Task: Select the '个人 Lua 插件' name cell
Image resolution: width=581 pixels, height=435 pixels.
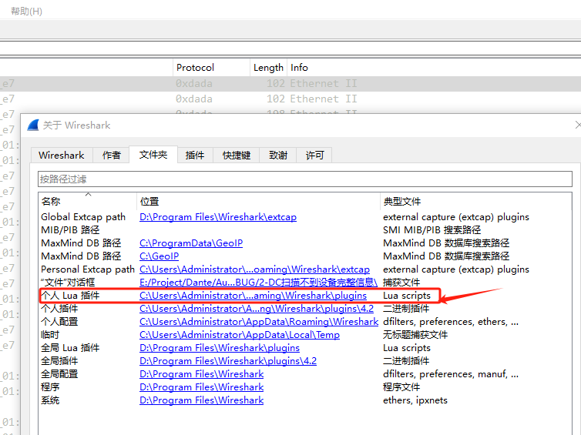Action: (x=70, y=296)
